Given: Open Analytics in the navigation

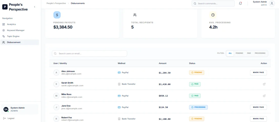Looking at the screenshot, I should 20,24.
